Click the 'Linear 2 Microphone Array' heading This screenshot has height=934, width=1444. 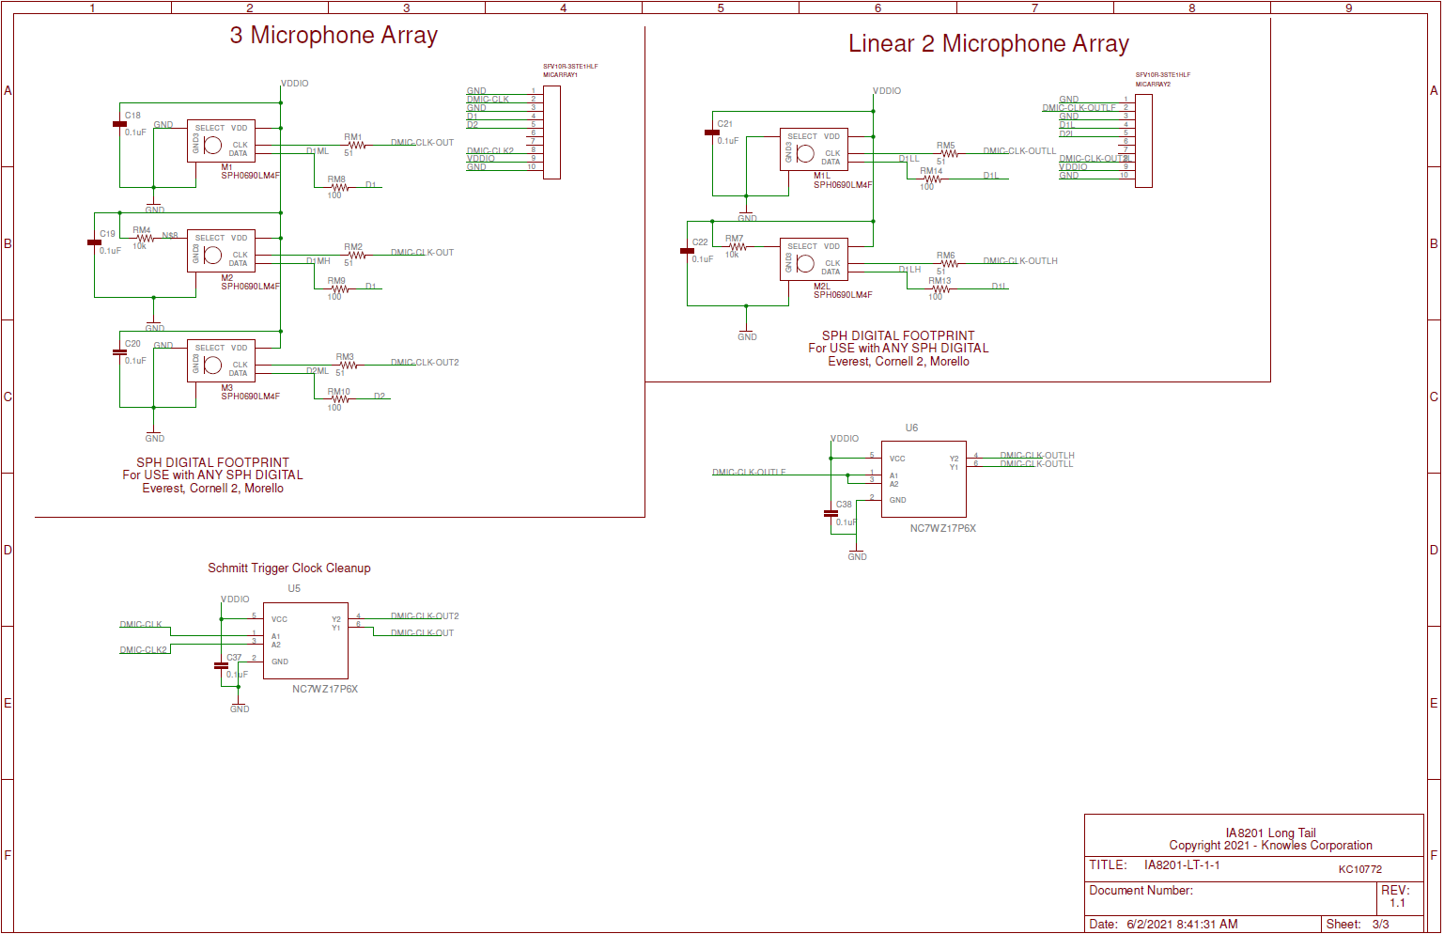click(x=988, y=44)
